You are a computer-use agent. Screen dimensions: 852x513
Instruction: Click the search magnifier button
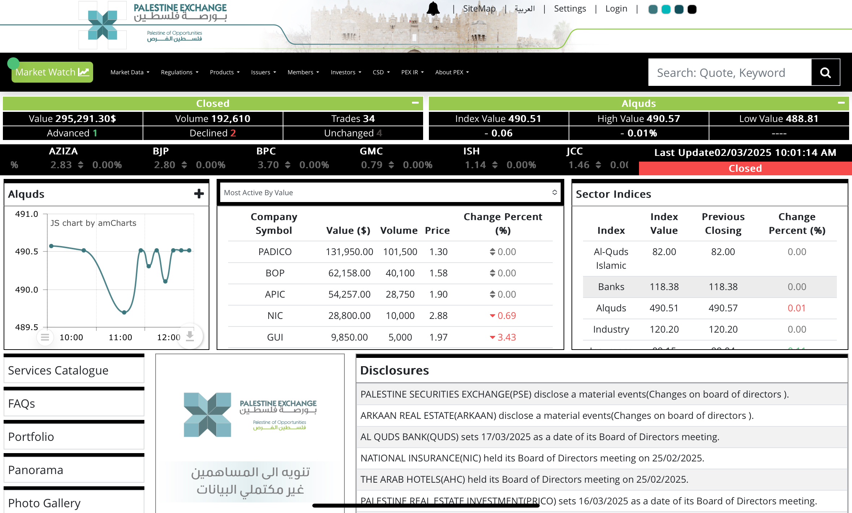825,73
